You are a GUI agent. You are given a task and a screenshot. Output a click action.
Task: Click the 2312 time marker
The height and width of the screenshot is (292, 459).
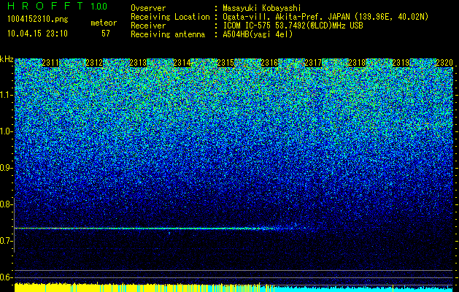pos(94,63)
